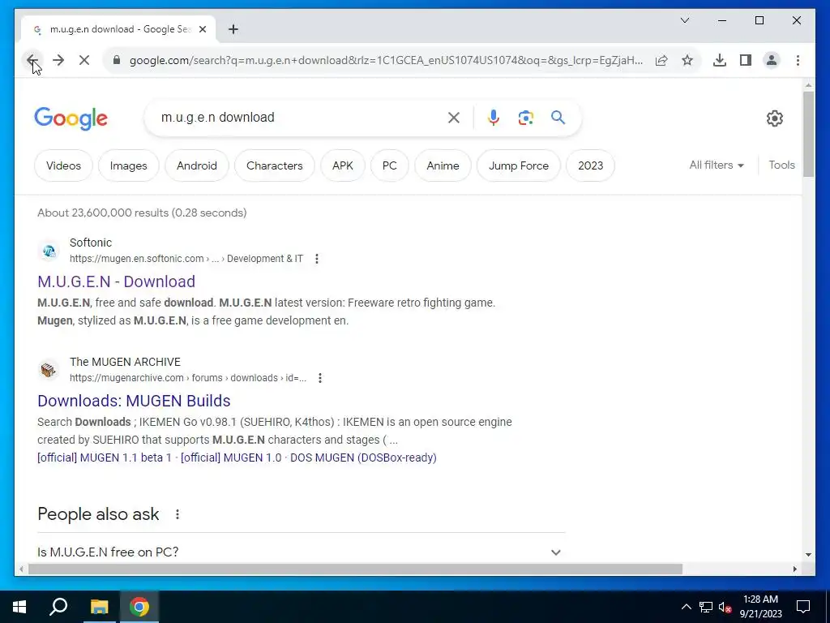This screenshot has height=623, width=830.
Task: Click the horizontal scrollbar thumb
Action: [355, 569]
